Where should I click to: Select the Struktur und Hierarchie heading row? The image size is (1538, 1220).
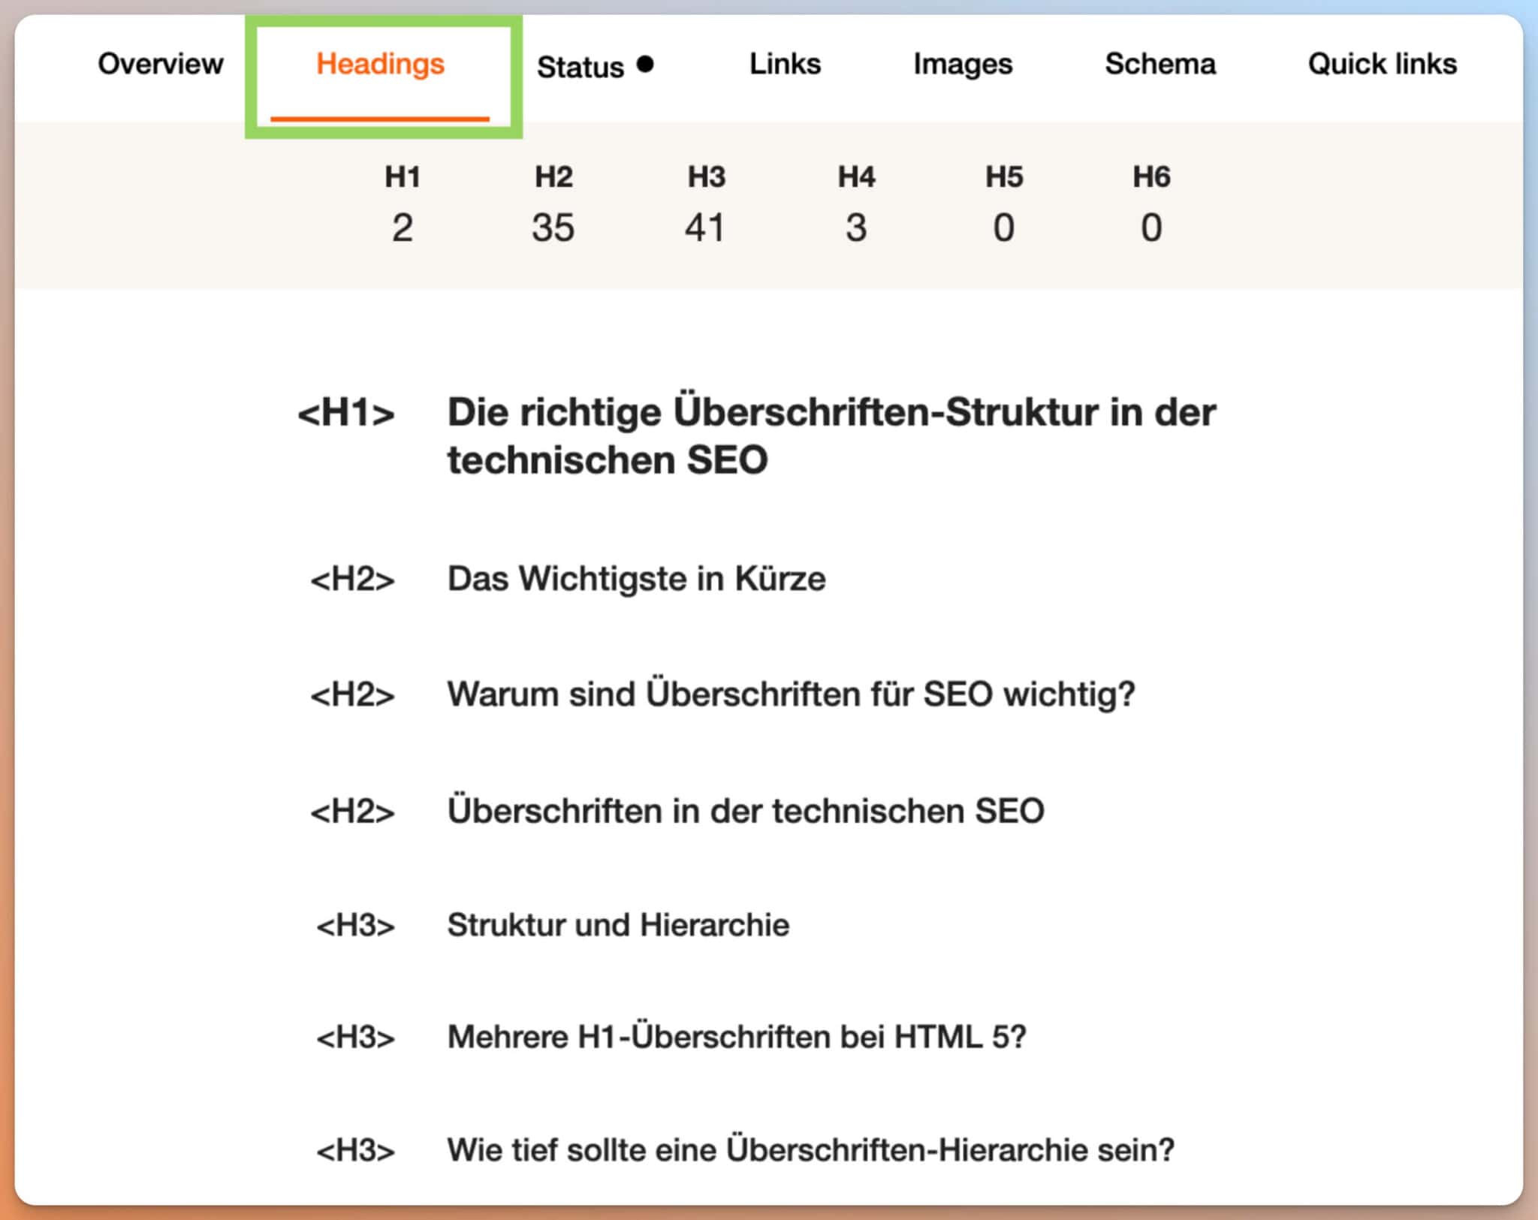(617, 925)
